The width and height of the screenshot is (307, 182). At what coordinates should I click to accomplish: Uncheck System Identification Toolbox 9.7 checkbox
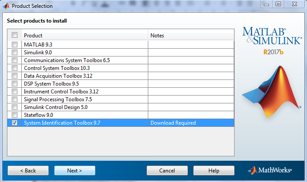click(14, 122)
